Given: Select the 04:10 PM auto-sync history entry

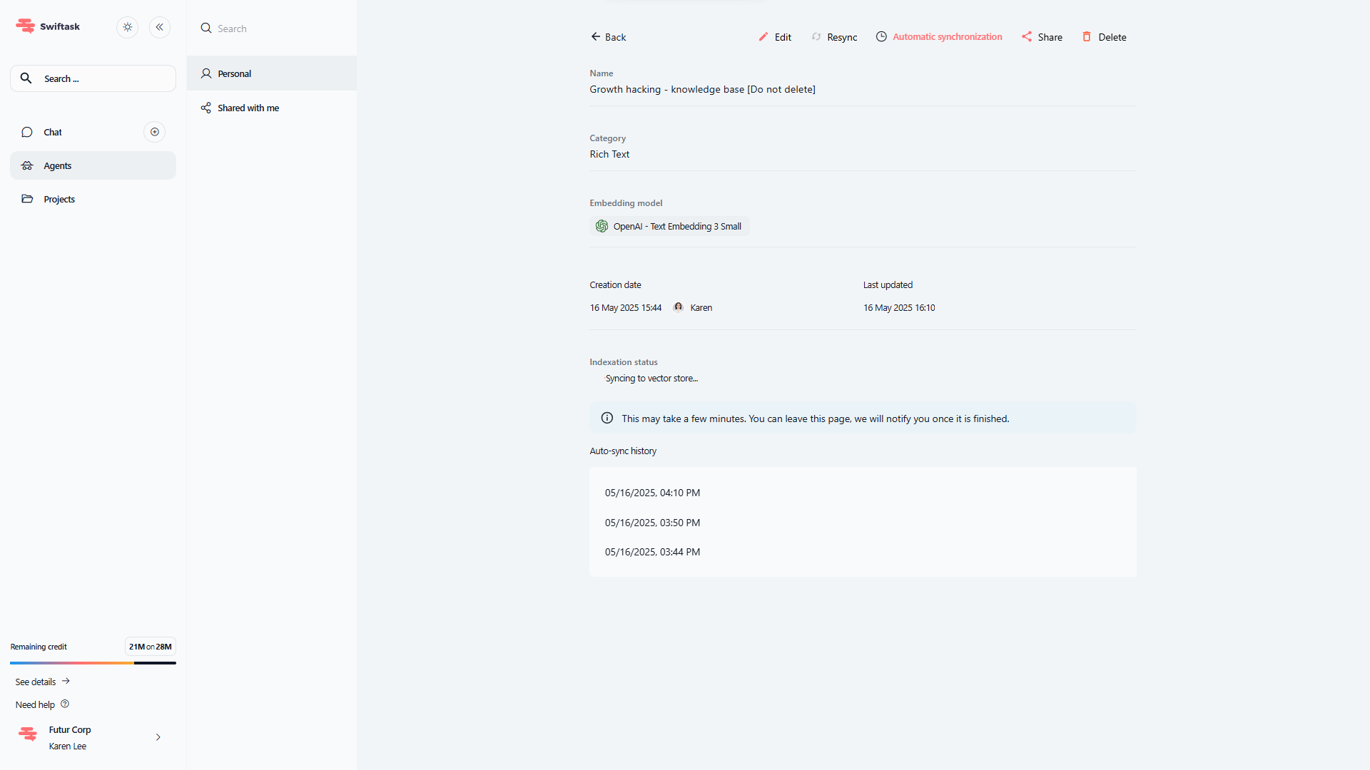Looking at the screenshot, I should point(652,493).
